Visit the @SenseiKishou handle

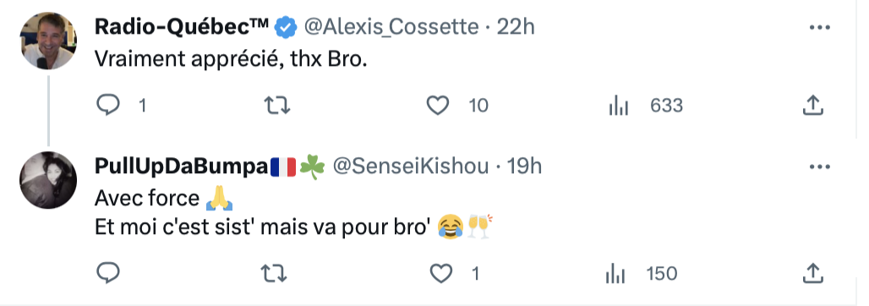411,167
